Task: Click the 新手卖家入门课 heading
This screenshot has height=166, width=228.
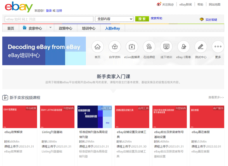Action: coord(113,77)
